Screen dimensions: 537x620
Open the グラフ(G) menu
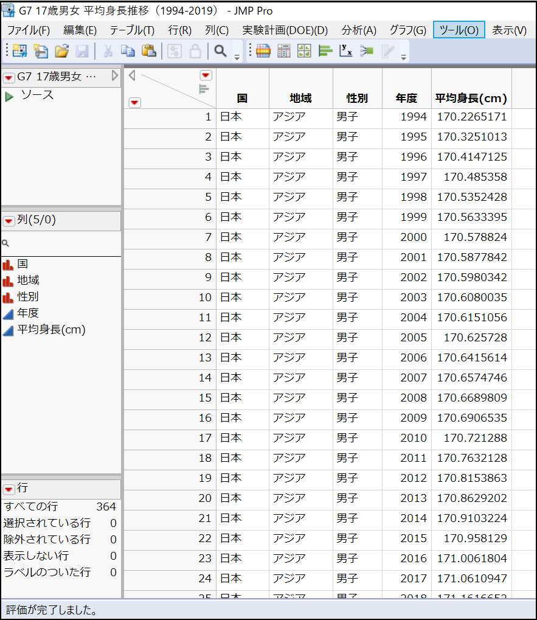408,30
